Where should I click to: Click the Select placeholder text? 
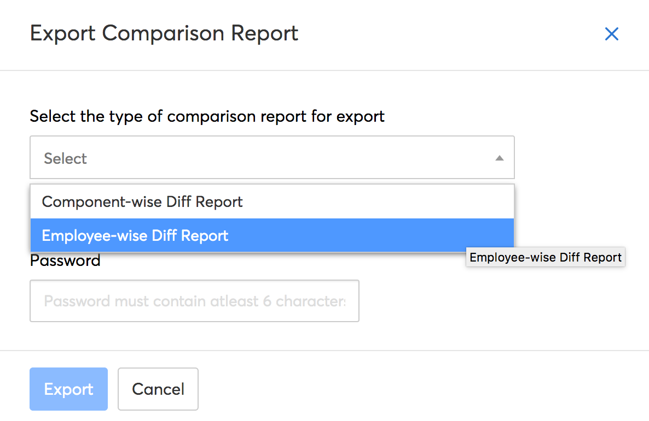(65, 158)
